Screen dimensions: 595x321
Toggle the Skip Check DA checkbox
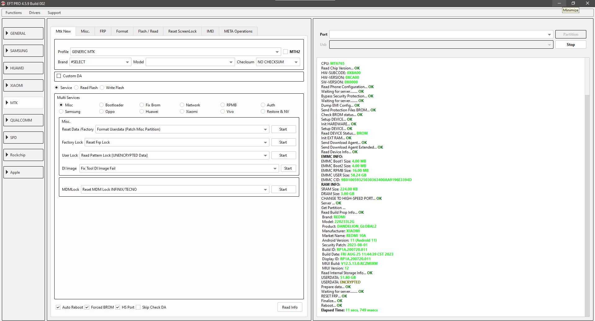coord(138,307)
